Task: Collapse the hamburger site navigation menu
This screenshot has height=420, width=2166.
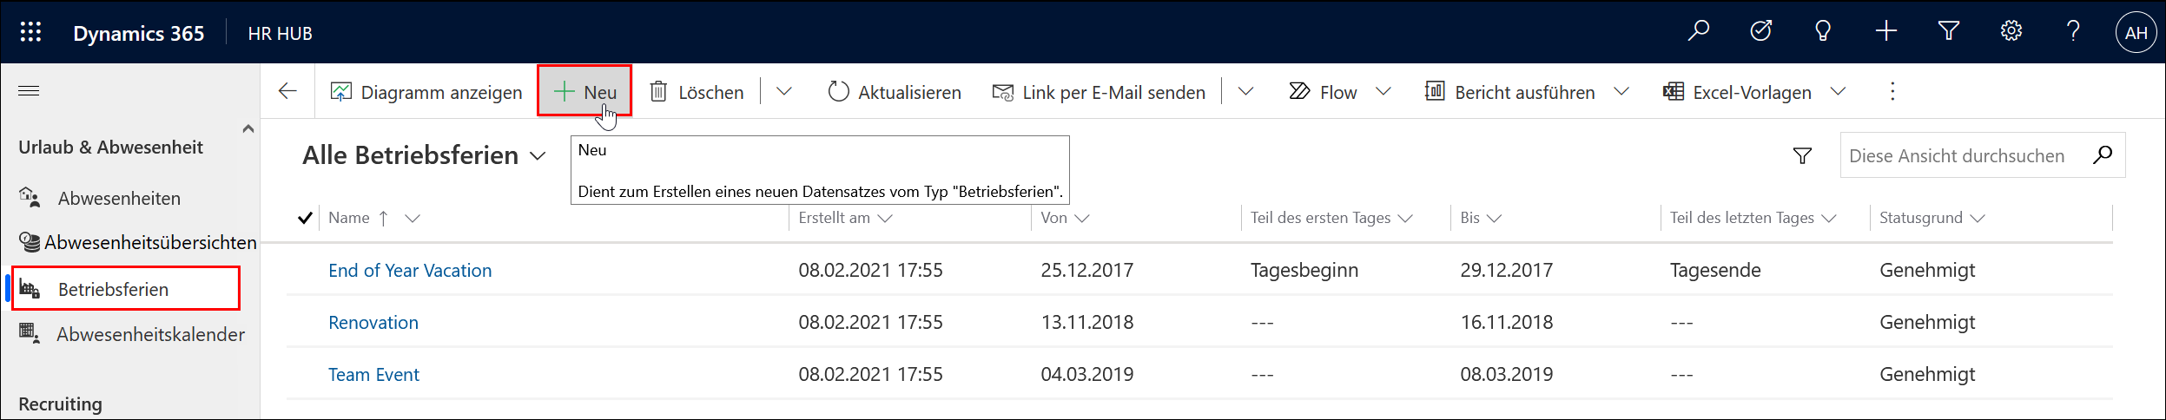Action: click(29, 91)
